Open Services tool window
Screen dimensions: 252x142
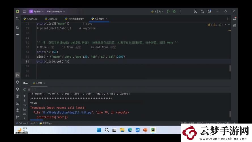[18, 96]
